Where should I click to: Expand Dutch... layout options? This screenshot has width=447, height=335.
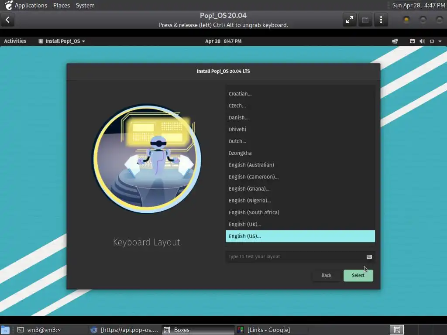(x=300, y=141)
